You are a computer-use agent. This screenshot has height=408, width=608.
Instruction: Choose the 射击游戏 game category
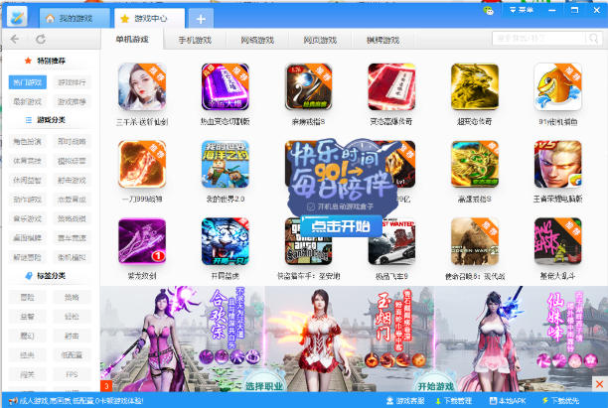72,180
